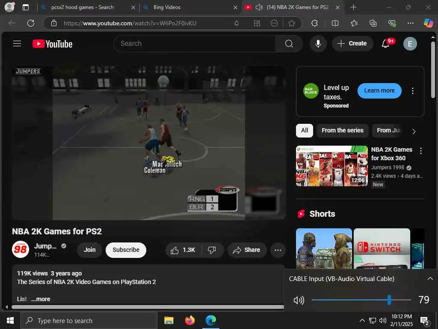Open a new browser tab
The image size is (438, 329).
click(x=353, y=7)
